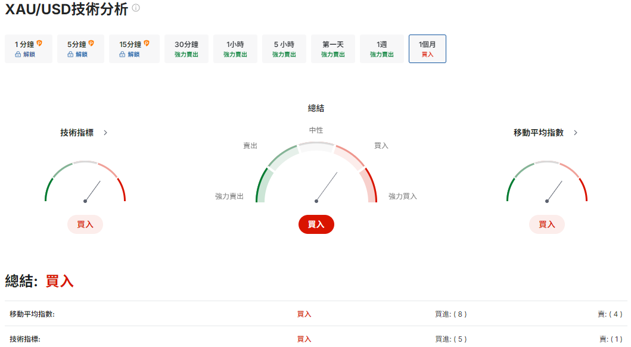Click the 技術指標: row label in table
This screenshot has width=631, height=347.
click(x=25, y=339)
